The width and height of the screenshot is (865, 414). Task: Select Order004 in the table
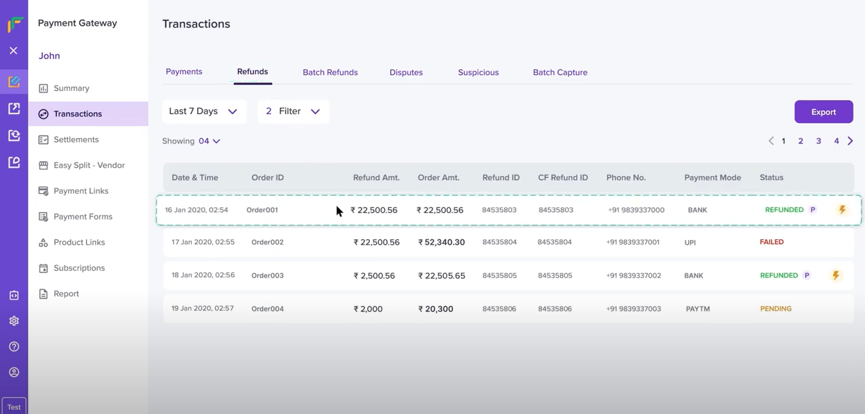(x=267, y=309)
